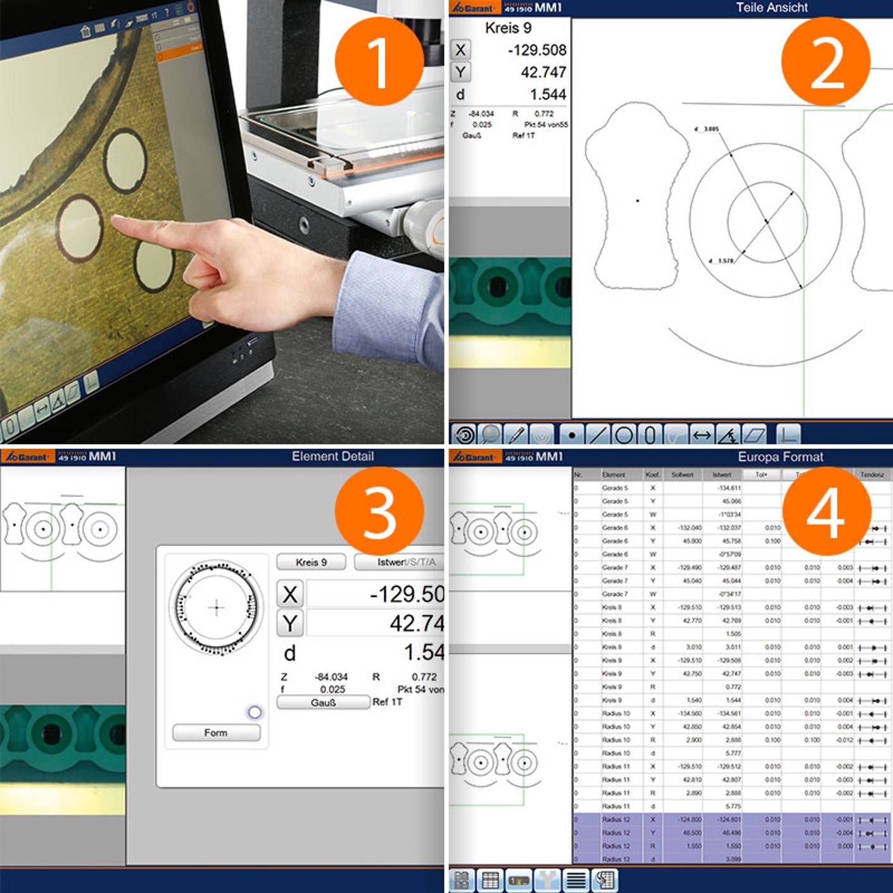893x893 pixels.
Task: Open the Kreis 9 element selector
Action: tap(311, 562)
